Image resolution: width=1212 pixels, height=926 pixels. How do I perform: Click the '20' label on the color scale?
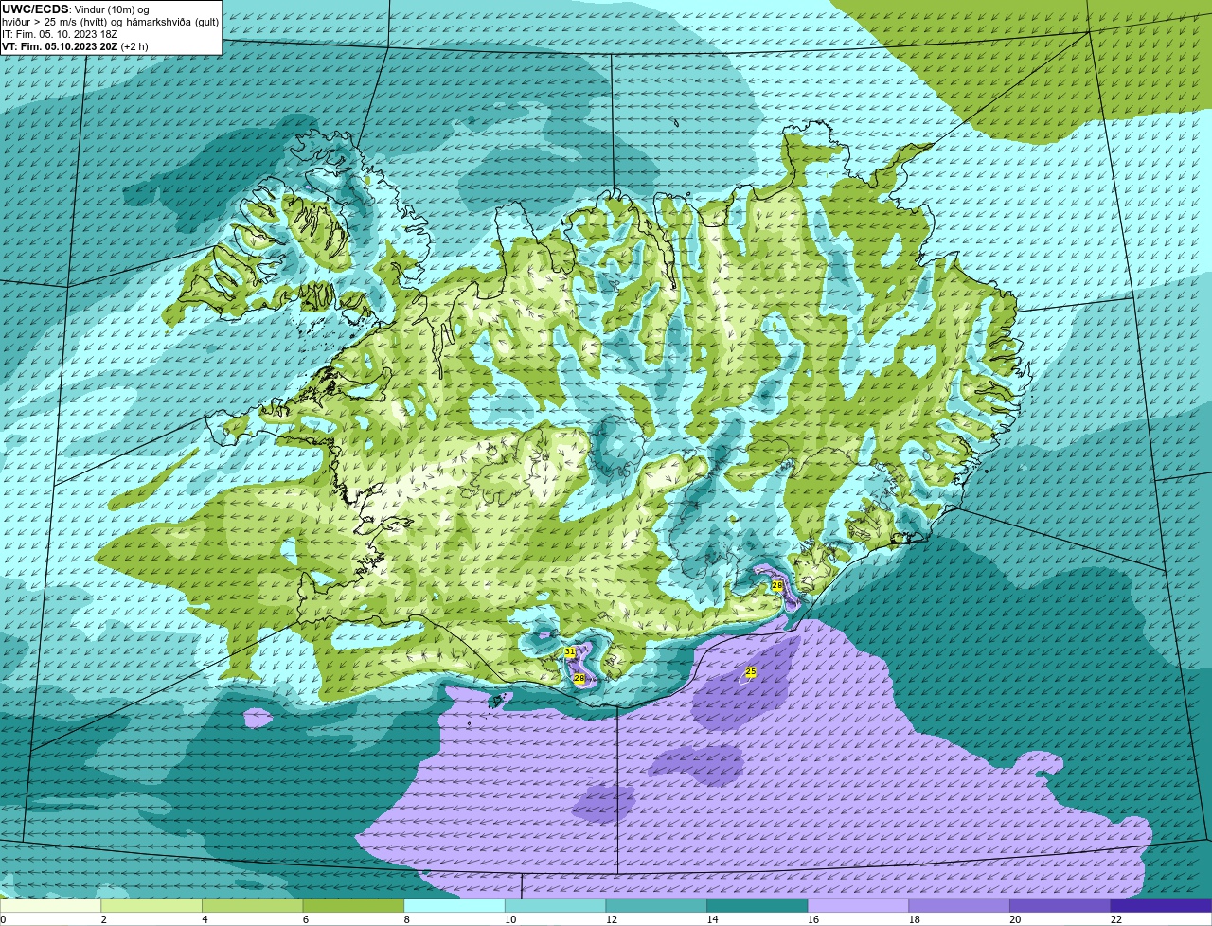(1015, 919)
